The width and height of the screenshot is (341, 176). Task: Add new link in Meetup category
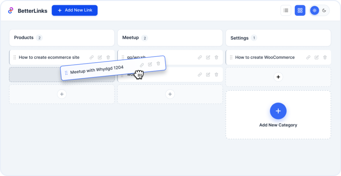170,94
